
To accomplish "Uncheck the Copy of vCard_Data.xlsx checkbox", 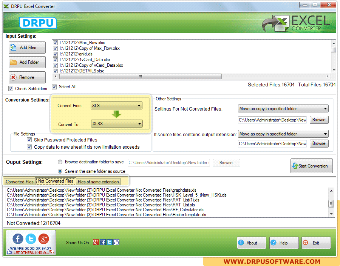I will (x=55, y=65).
